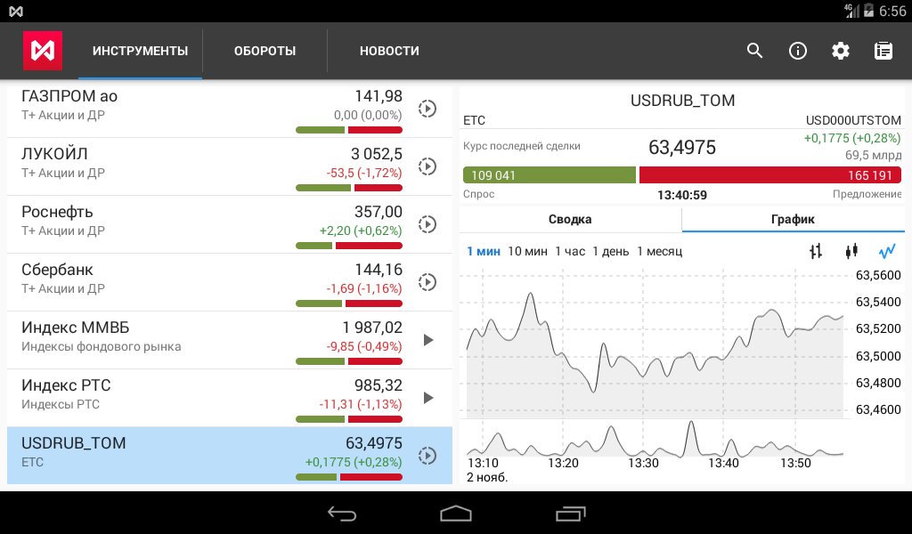Switch to the НОВОСТИ tab
912x534 pixels.
pyautogui.click(x=389, y=51)
